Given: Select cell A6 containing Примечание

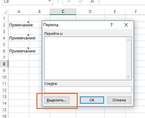Looking at the screenshot, I should [x=19, y=51].
